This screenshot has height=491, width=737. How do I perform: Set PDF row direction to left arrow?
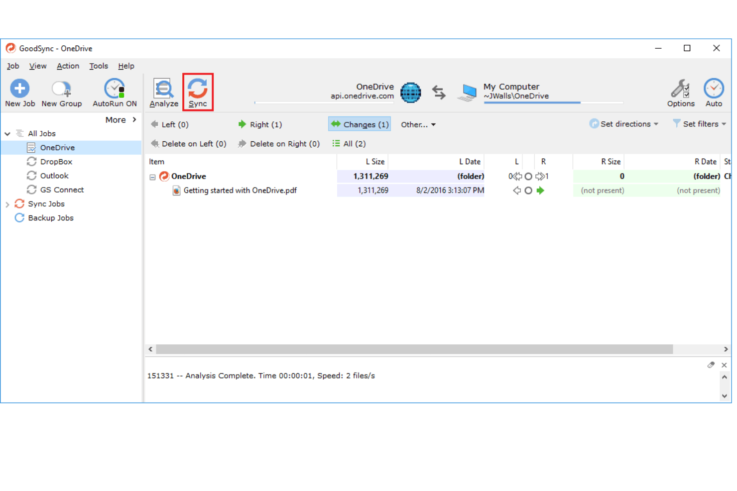pos(517,191)
